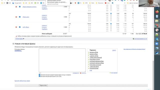
Task: Uncheck the 'обувь немерово каталог' checkbox
Action: click(x=20, y=7)
